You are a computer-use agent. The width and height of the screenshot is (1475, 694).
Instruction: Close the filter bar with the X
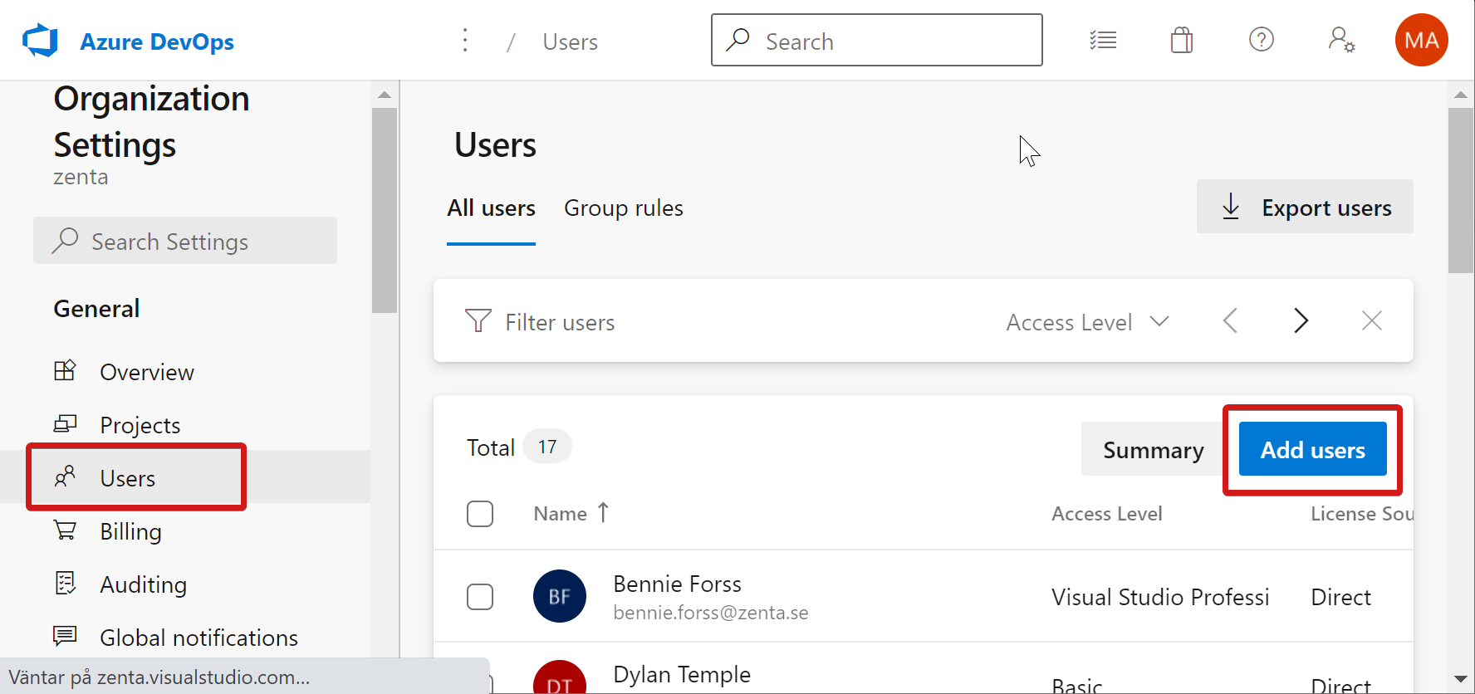tap(1372, 320)
